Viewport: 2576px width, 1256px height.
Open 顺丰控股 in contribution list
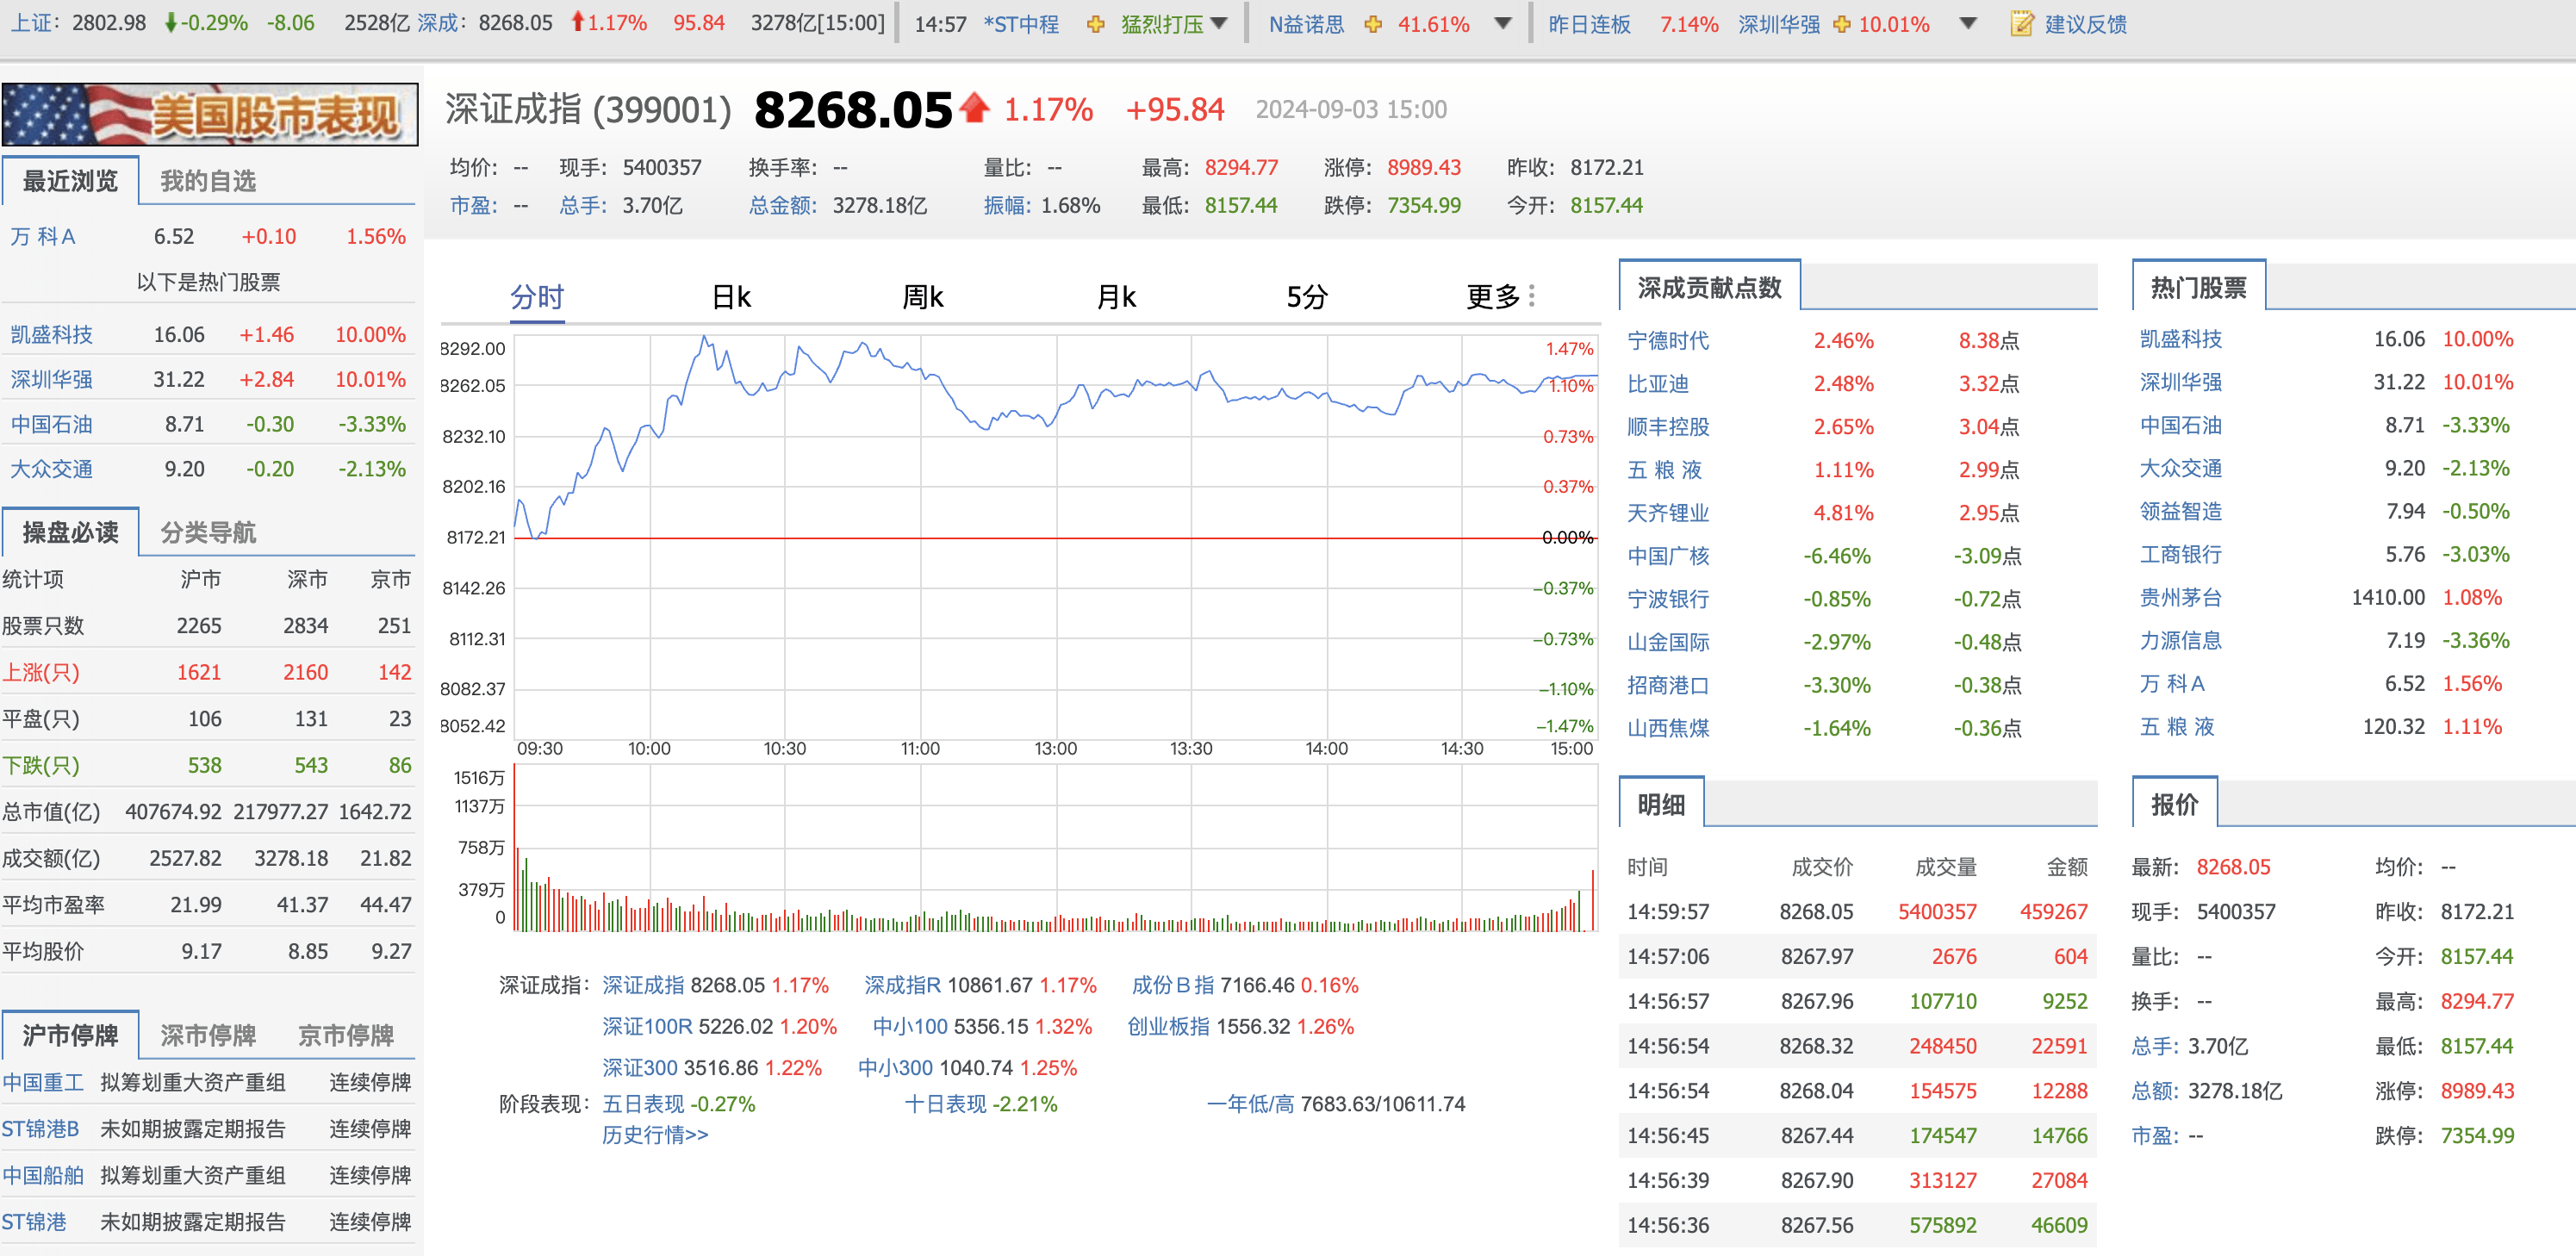[1668, 427]
